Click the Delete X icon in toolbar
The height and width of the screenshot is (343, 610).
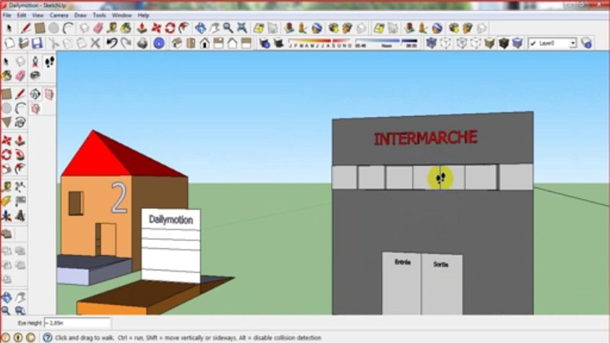pos(95,43)
